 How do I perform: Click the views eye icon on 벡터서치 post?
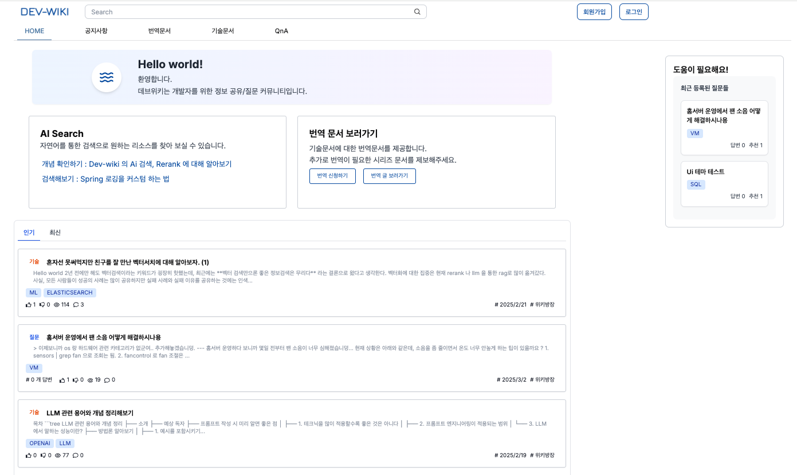pyautogui.click(x=57, y=305)
